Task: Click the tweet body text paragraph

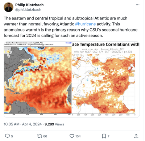Action: 71,27
